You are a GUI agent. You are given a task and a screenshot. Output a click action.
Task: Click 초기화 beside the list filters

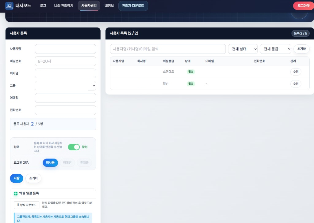pos(301,49)
